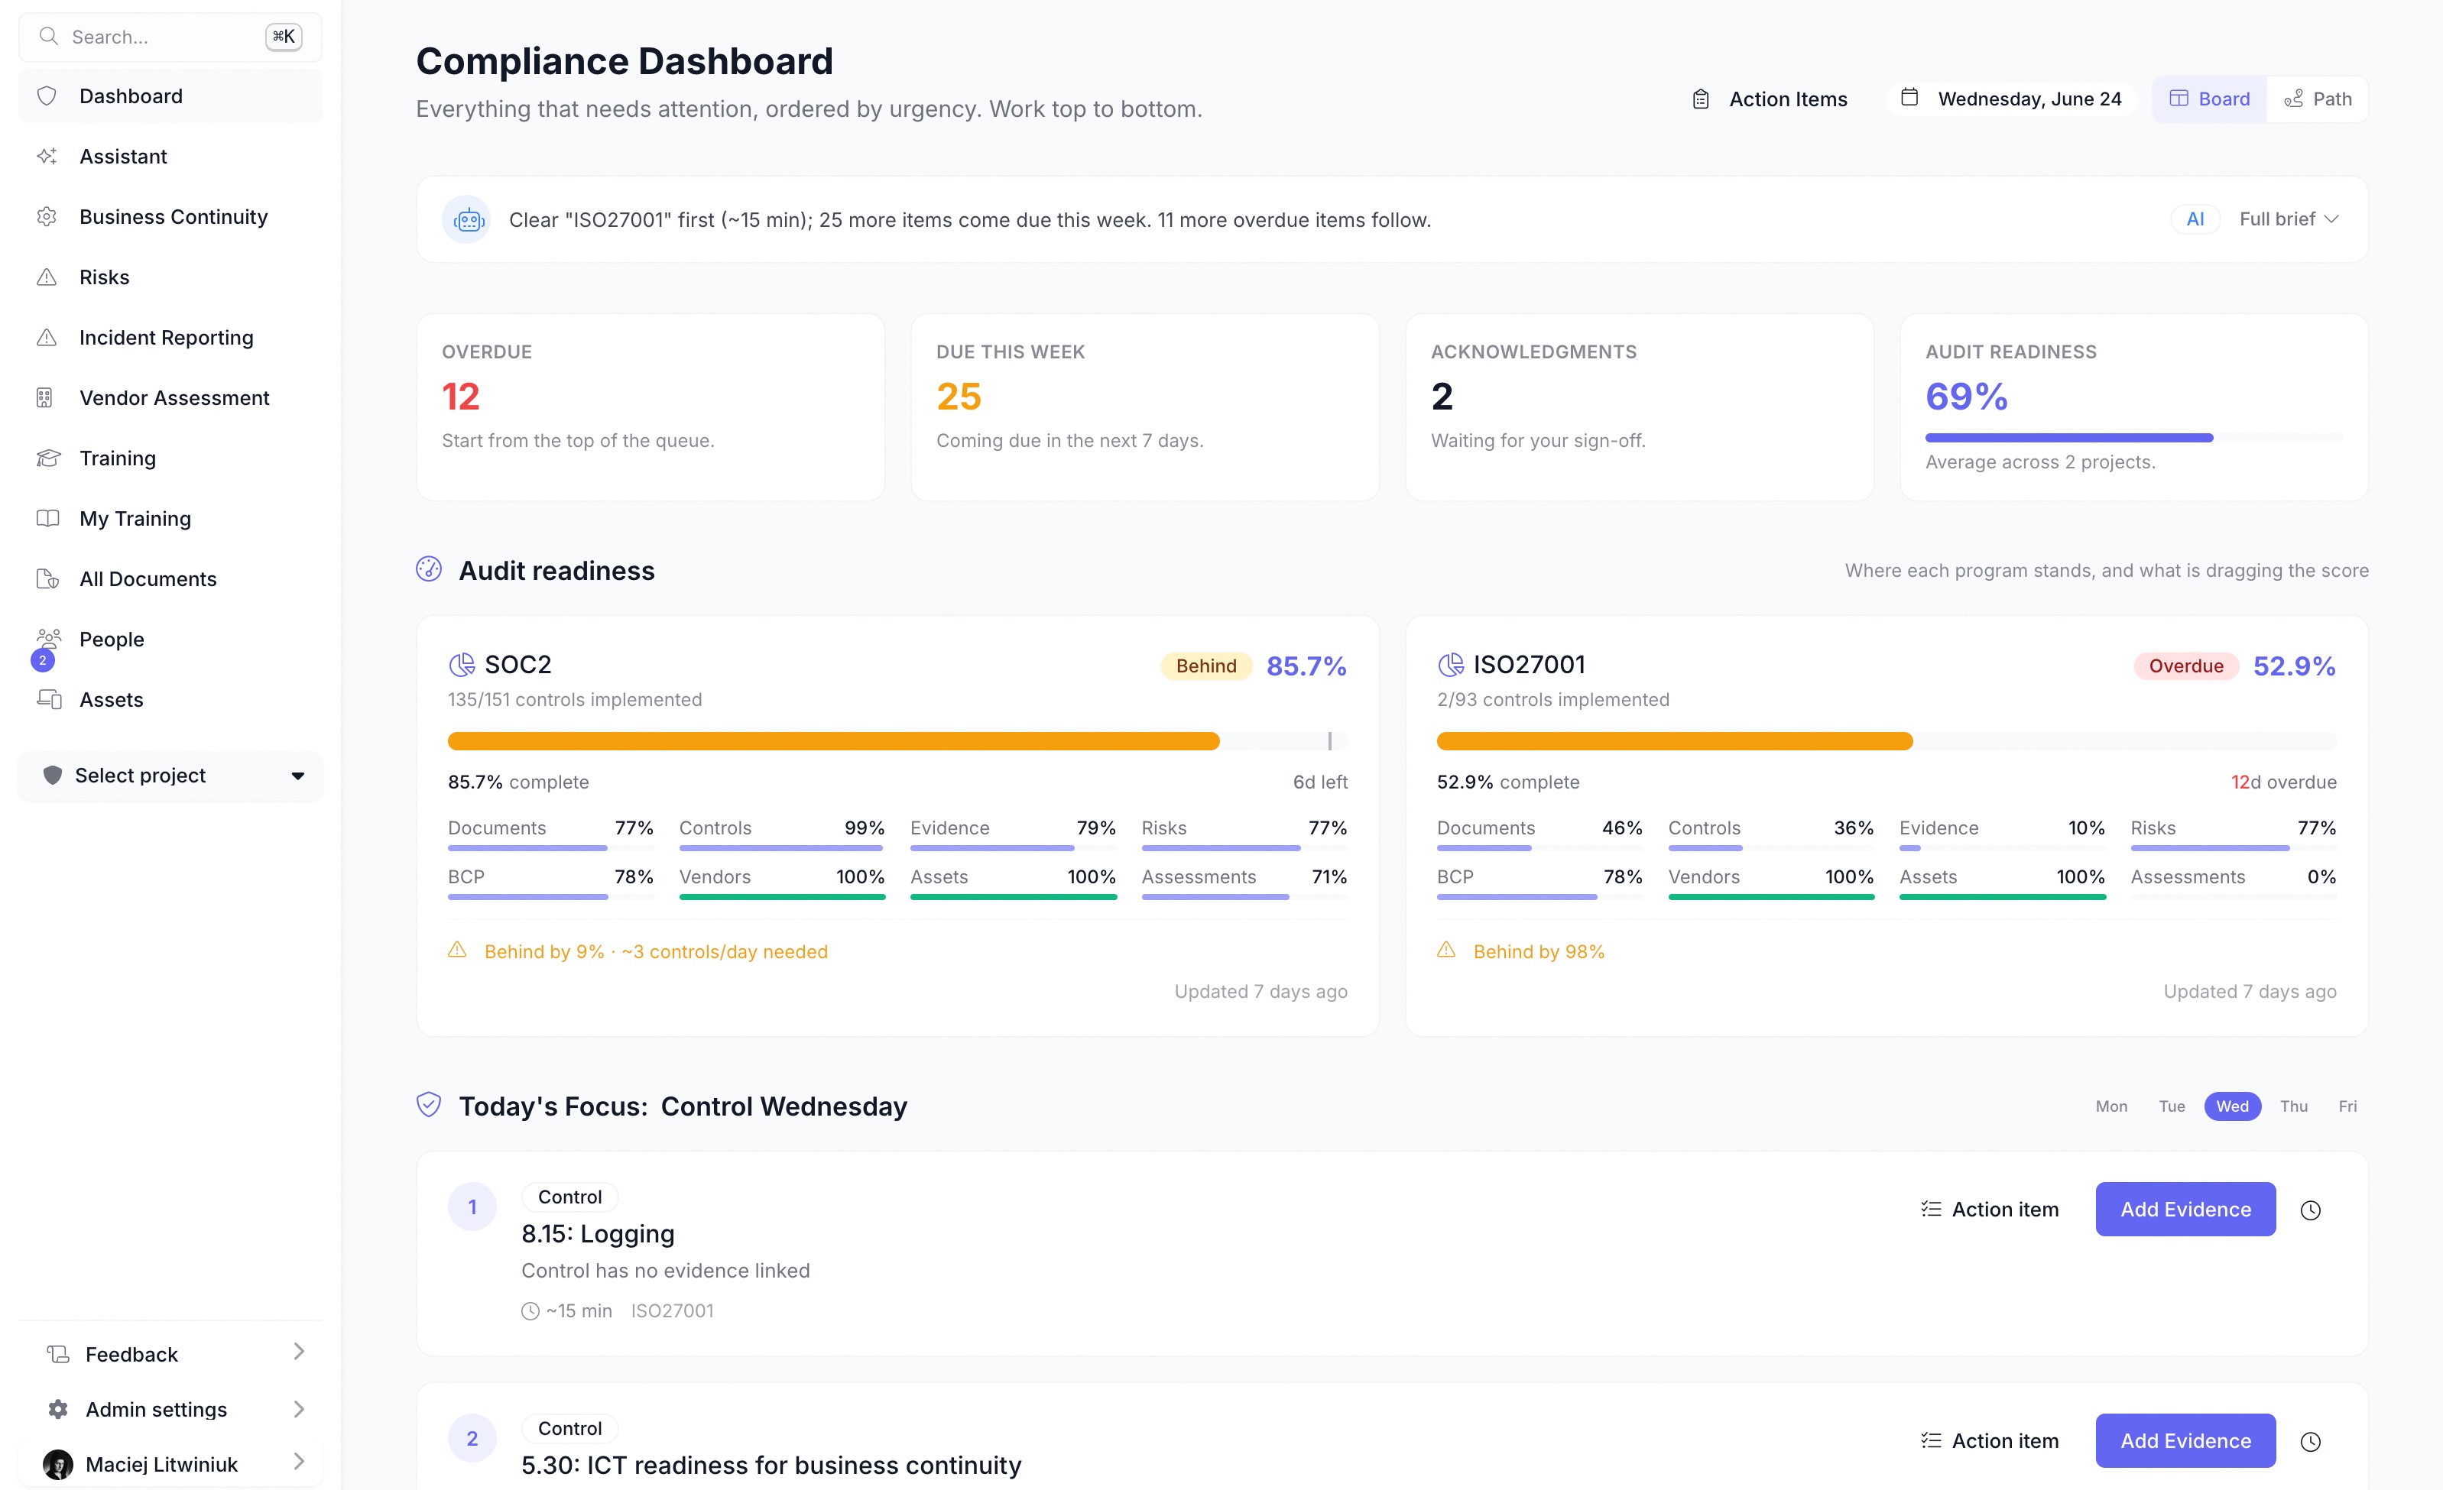Click the AI badge in the brief

[x=2195, y=219]
